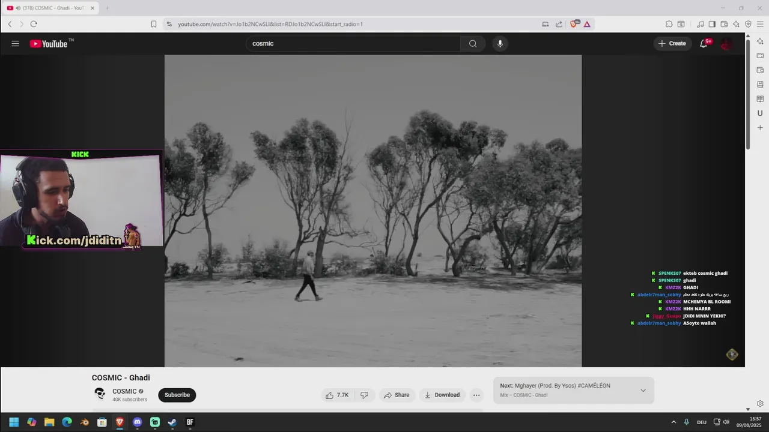Screen dimensions: 769x432
Task: Open the tab search icon in the toolbar
Action: pos(681,24)
